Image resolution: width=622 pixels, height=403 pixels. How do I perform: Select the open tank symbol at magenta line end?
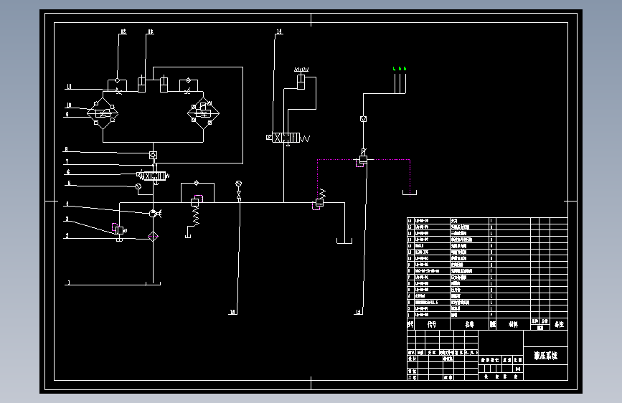(x=410, y=193)
